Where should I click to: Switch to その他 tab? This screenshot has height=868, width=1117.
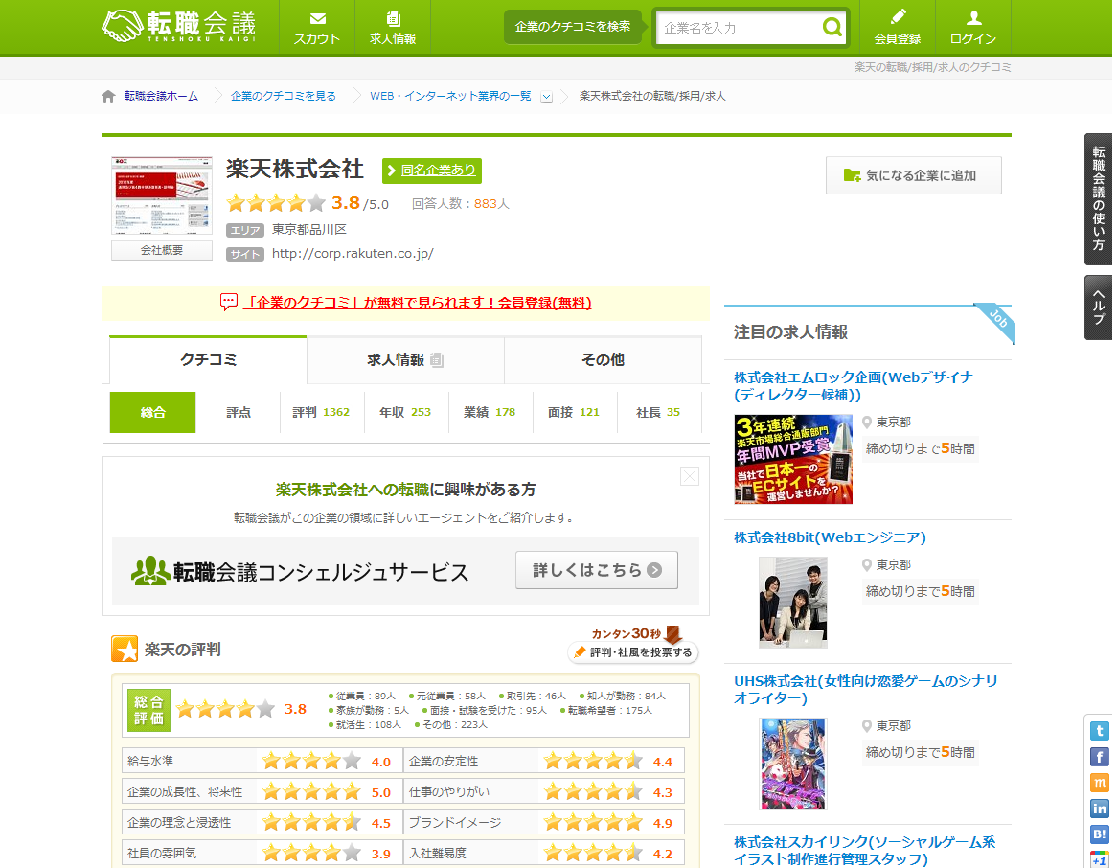coord(603,360)
